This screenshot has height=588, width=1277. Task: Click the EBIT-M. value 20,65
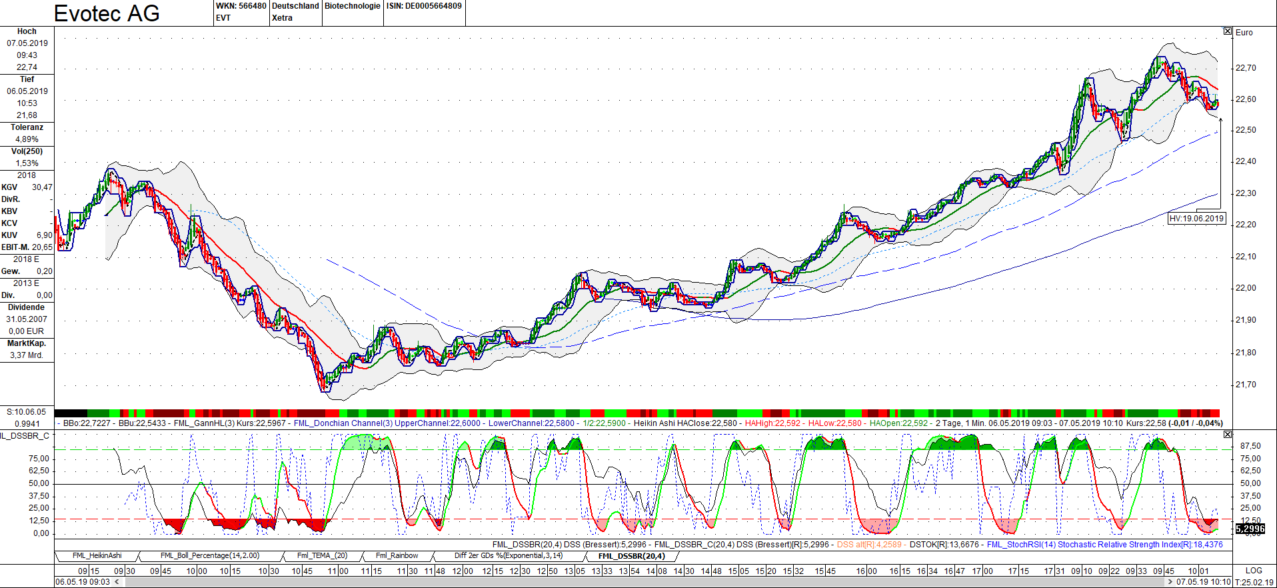(42, 247)
